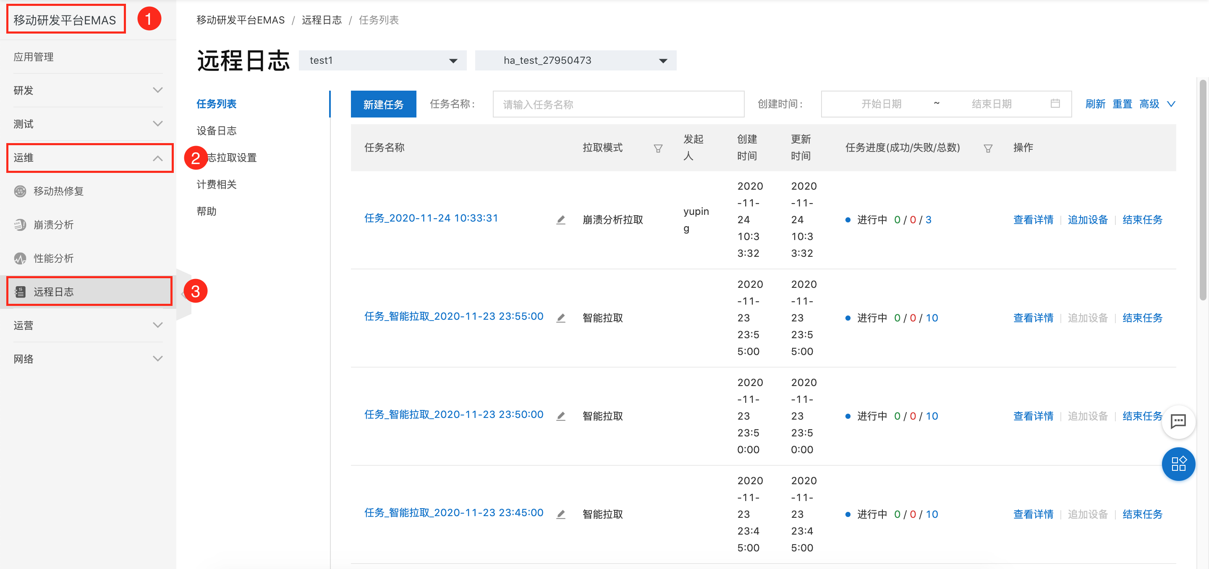Expand the 运营 menu section
Screen dimensions: 1209x569
tap(88, 326)
